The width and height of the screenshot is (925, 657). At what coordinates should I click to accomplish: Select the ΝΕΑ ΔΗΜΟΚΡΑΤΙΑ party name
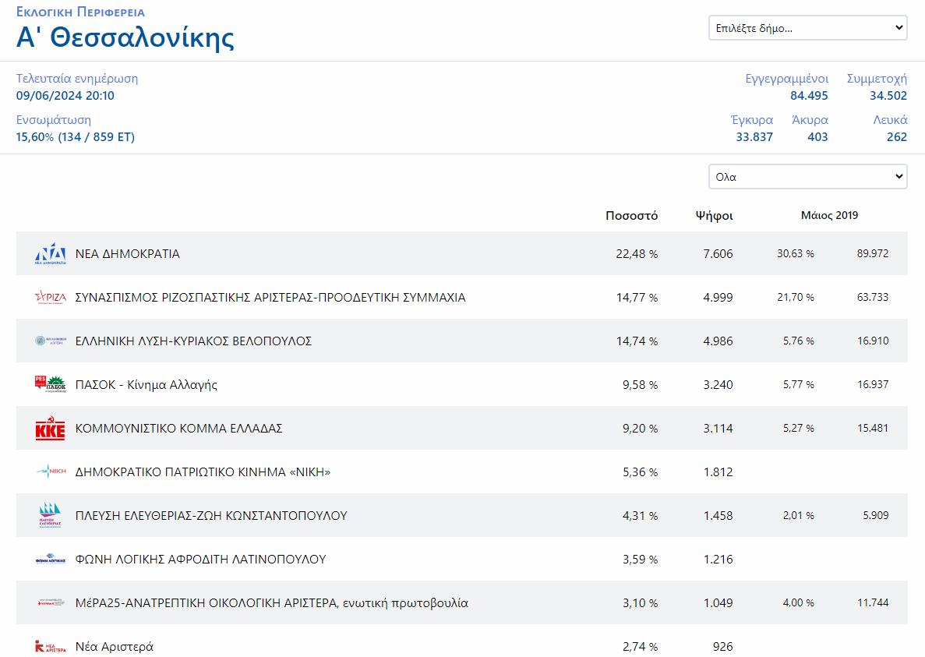point(128,254)
